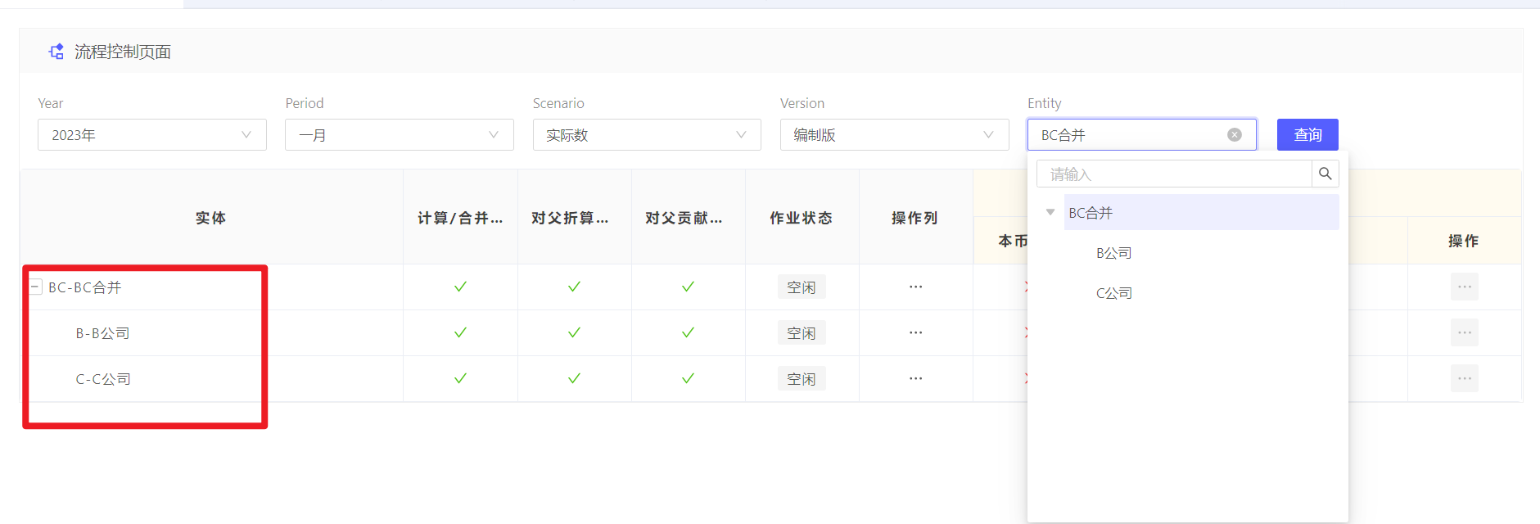The image size is (1540, 524).
Task: Collapse BC合并 node in Entity dropdown tree
Action: (x=1050, y=213)
